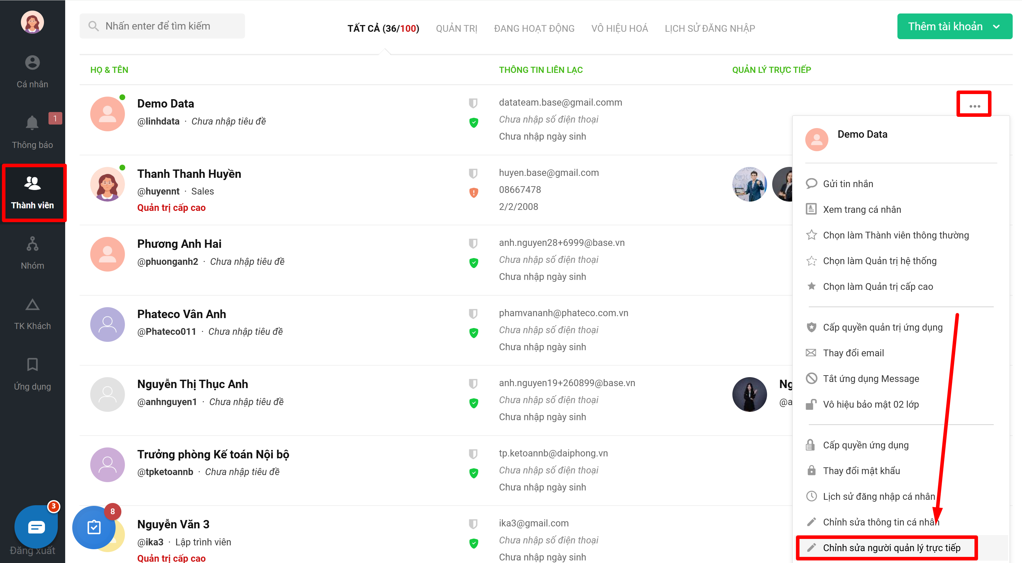The height and width of the screenshot is (563, 1022).
Task: Click the blue chat message bubble
Action: coord(36,527)
